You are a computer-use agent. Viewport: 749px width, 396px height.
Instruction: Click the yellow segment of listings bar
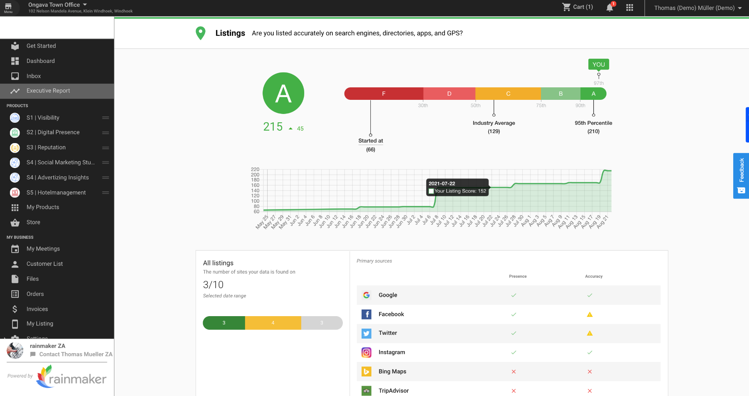[273, 323]
